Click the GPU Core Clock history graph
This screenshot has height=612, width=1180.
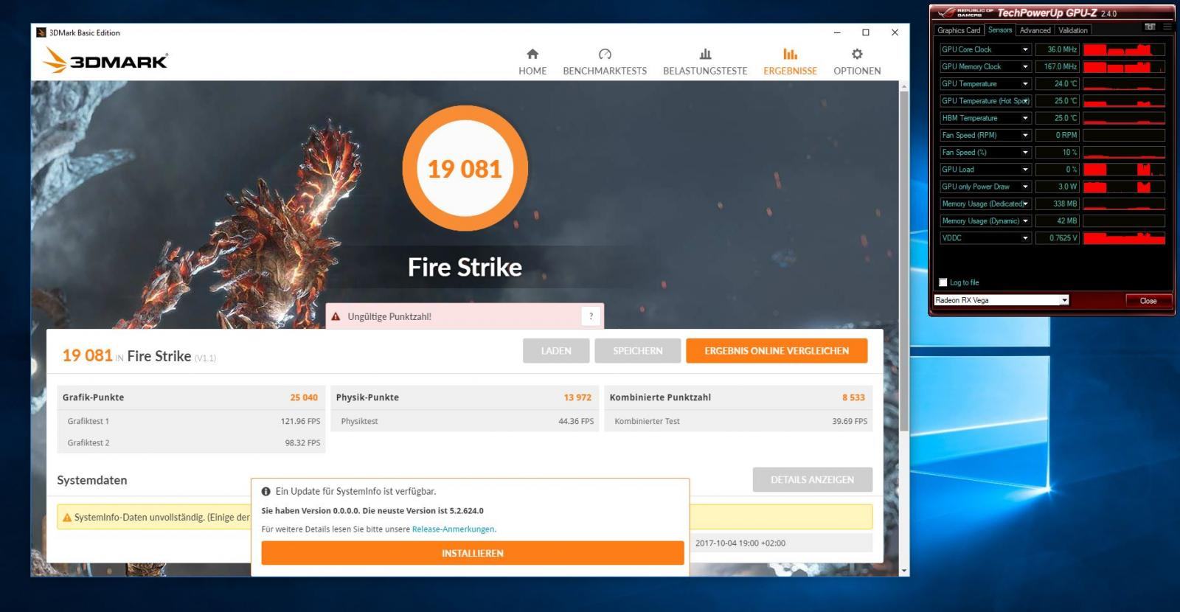pos(1124,49)
